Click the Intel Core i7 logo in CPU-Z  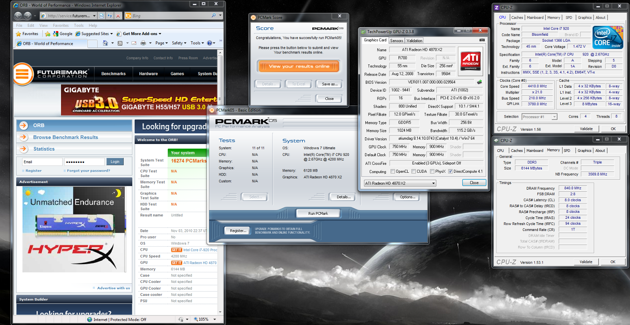coord(608,37)
